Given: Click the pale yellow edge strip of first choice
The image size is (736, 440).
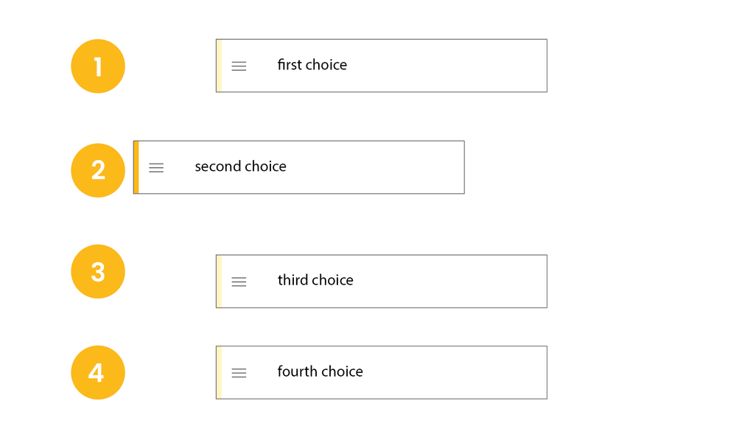Looking at the screenshot, I should pos(219,66).
